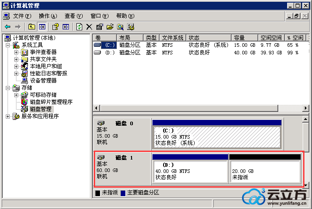Select the (C:) 15.00 GB NTFS partition block

[x=217, y=134]
